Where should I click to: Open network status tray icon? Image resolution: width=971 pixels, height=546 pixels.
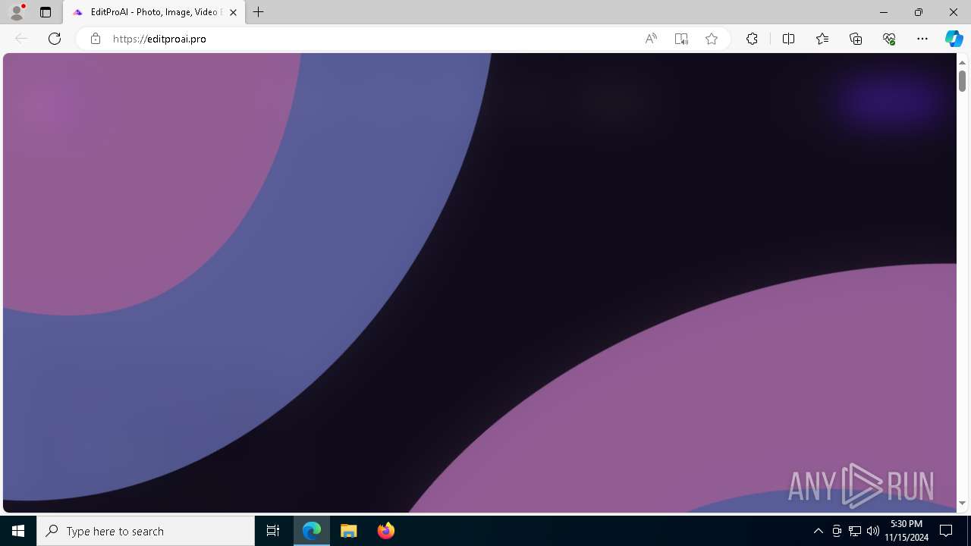click(x=855, y=531)
